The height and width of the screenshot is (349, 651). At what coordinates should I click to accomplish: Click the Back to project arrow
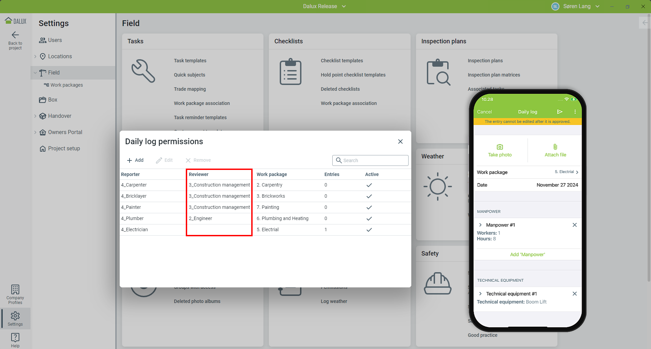pyautogui.click(x=15, y=35)
